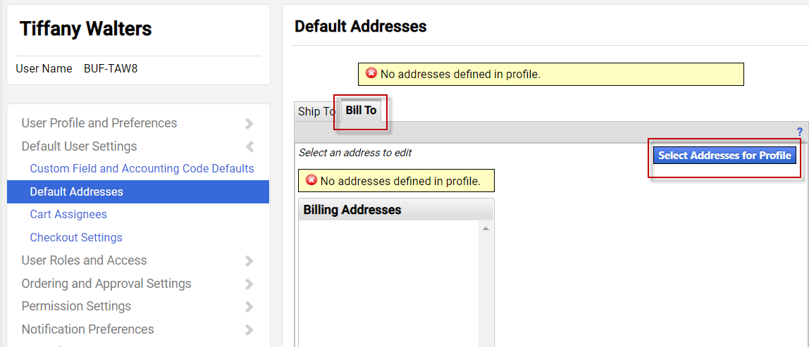Switch to the Ship To tab
Screen dimensions: 809x347
click(x=316, y=111)
